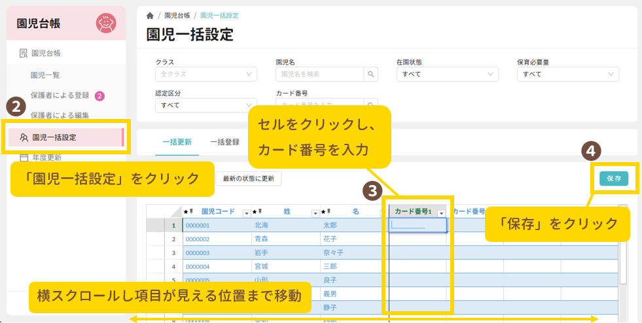Click the 最新の状態に更新 button
Viewport: 642px width, 323px height.
tap(249, 178)
